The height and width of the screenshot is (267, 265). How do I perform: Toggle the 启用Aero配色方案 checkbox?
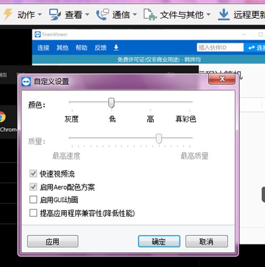tap(33, 187)
